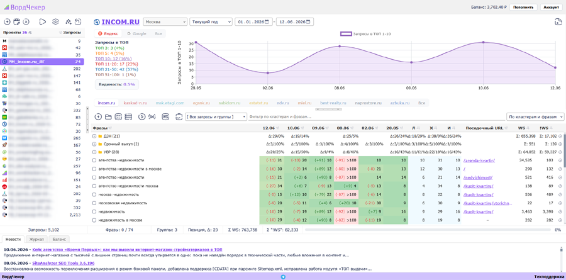This screenshot has width=566, height=280.
Task: Start project check with the play icon
Action: point(43,21)
